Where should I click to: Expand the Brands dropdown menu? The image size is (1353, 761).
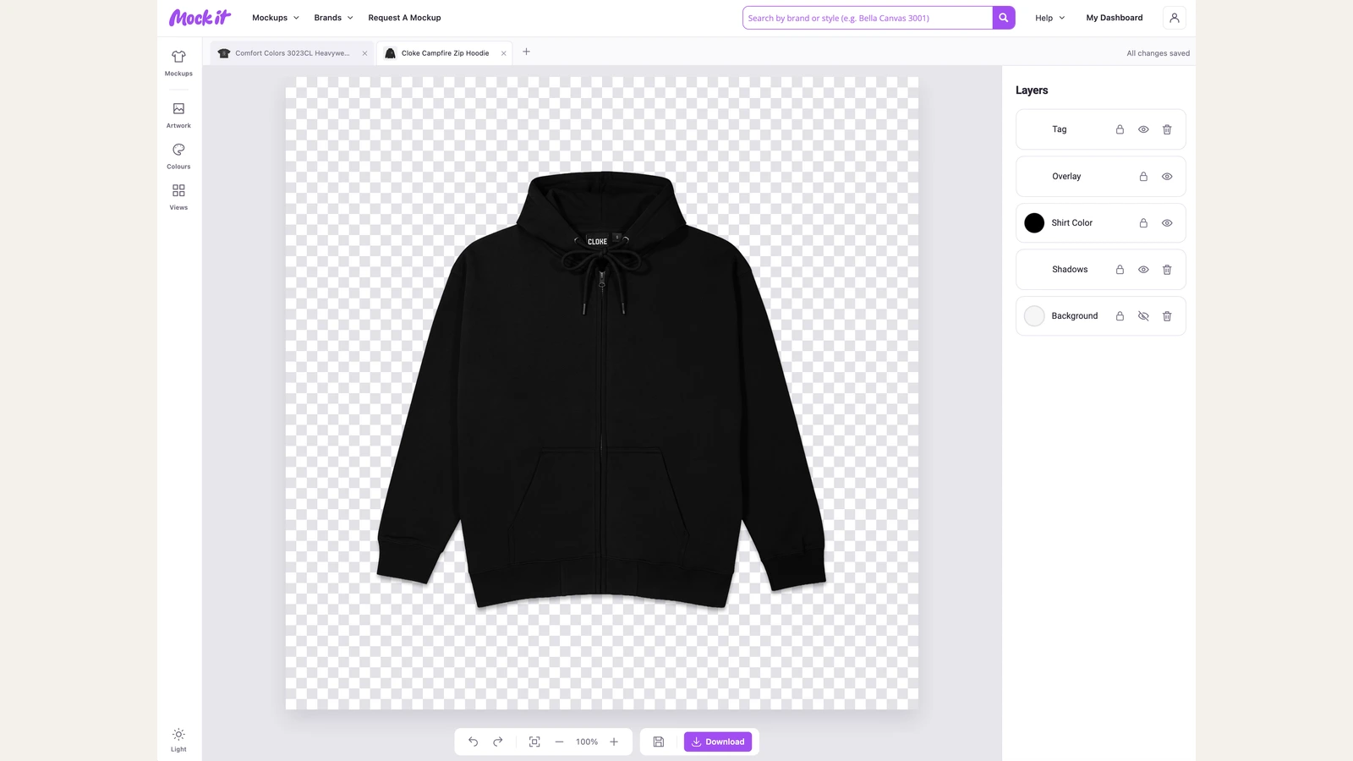333,18
